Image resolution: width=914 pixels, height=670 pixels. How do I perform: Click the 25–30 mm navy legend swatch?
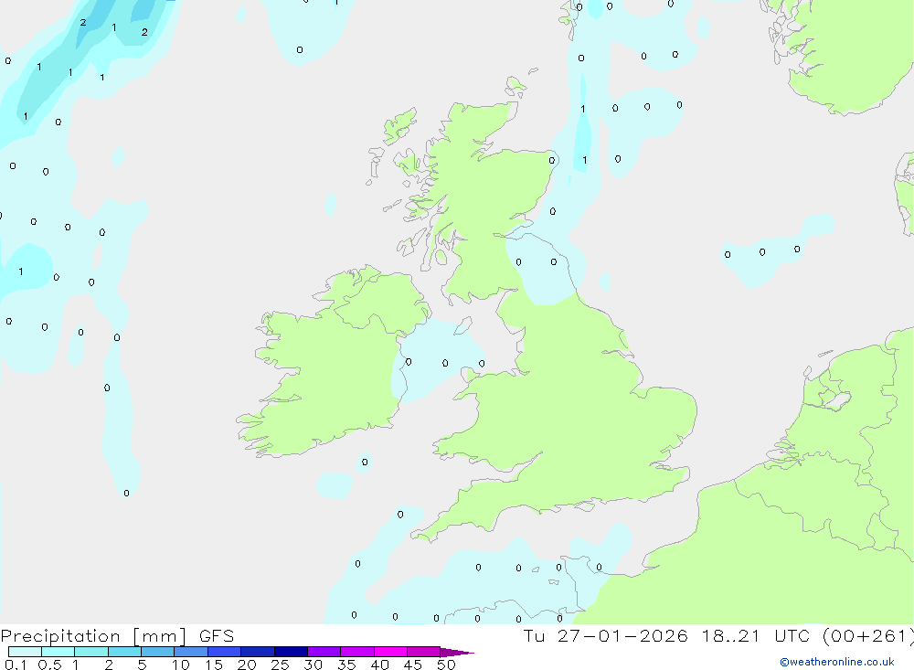pyautogui.click(x=291, y=652)
